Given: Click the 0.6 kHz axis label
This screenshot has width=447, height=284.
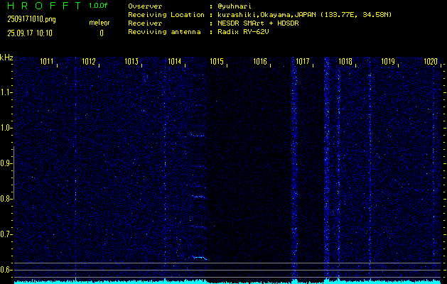Looking at the screenshot, I should 6,270.
